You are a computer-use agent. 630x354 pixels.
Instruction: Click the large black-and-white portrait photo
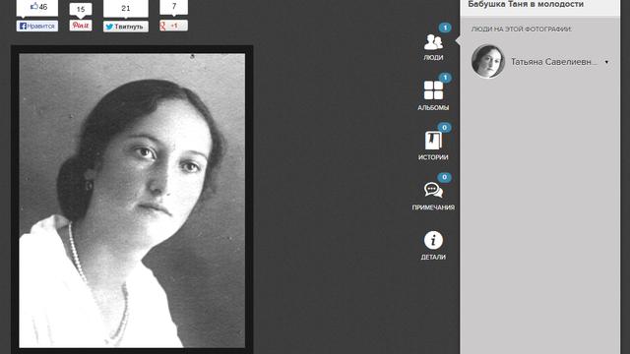[x=132, y=201]
